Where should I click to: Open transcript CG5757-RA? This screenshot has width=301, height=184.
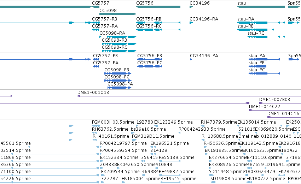105,26
